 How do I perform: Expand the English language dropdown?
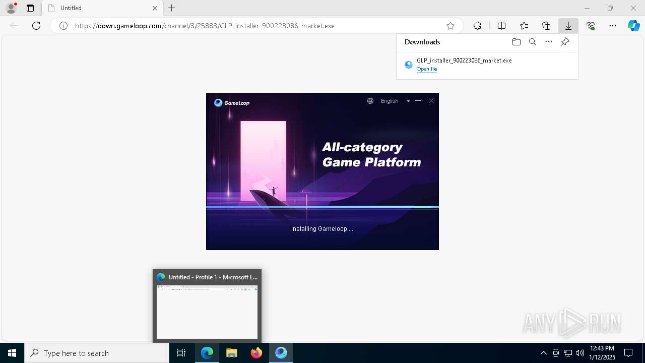[396, 101]
